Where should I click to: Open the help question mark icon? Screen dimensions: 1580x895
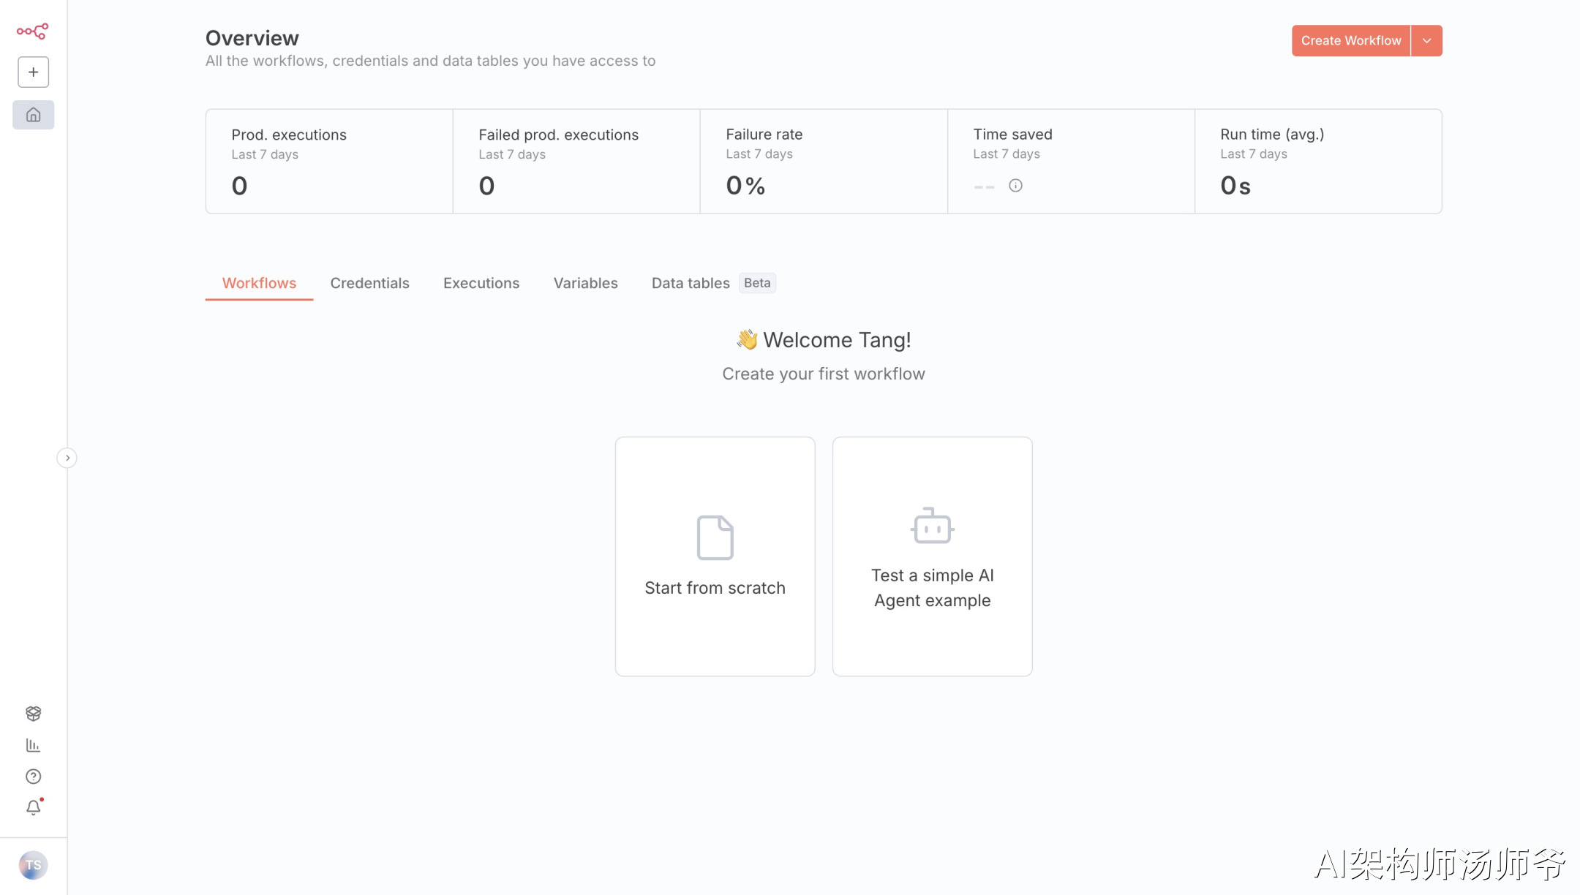click(33, 777)
